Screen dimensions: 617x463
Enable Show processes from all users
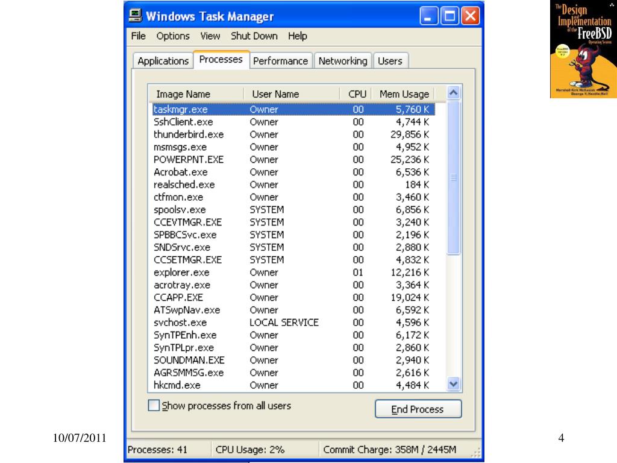[154, 405]
